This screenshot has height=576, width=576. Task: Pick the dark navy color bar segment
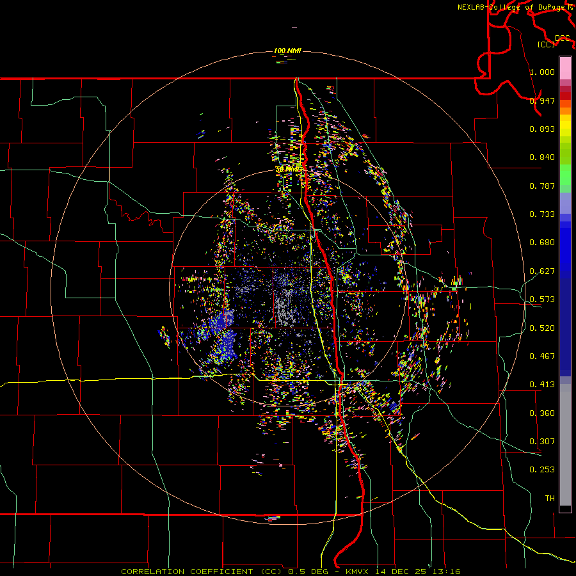coord(565,327)
